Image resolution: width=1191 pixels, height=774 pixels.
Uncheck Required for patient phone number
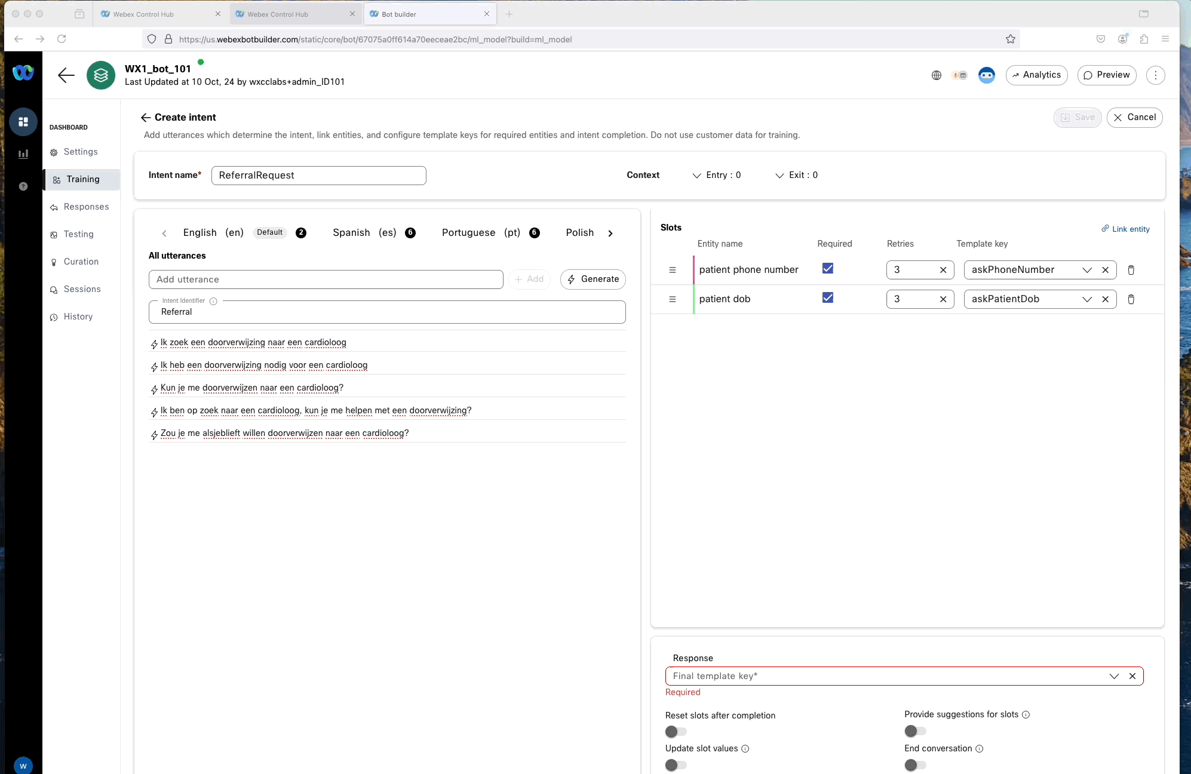(x=827, y=269)
